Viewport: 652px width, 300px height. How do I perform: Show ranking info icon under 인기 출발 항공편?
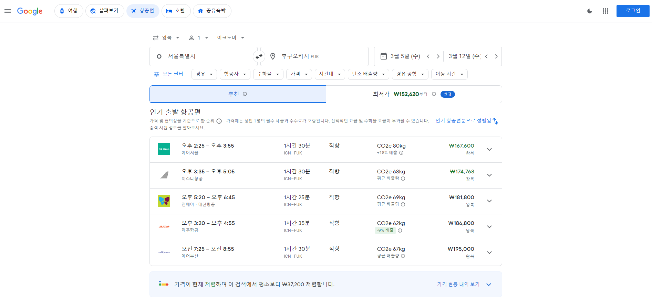[x=219, y=121]
